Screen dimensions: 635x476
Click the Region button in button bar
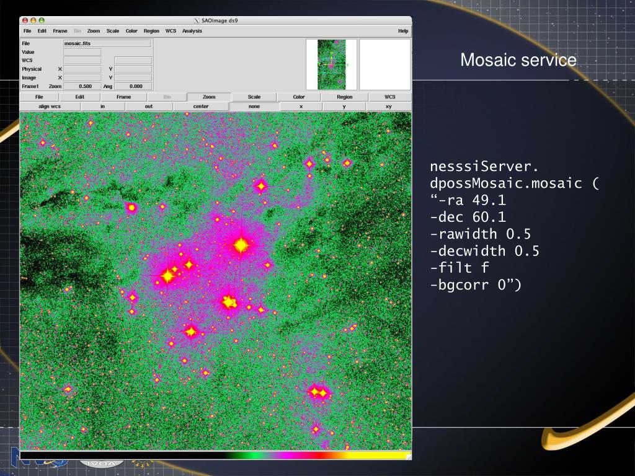[345, 97]
